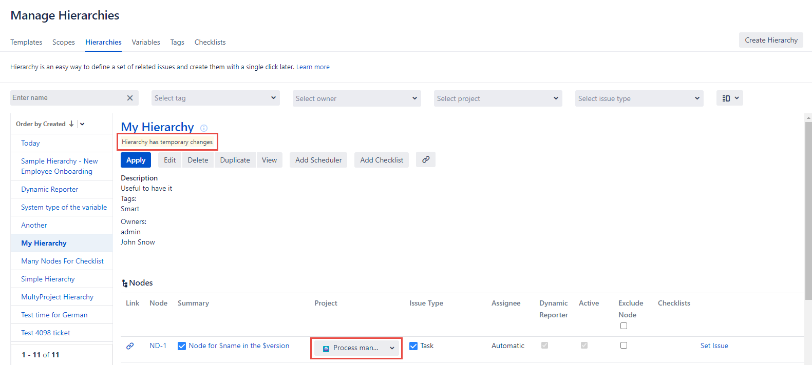Expand the Select tag dropdown
Image resolution: width=812 pixels, height=365 pixels.
point(216,98)
